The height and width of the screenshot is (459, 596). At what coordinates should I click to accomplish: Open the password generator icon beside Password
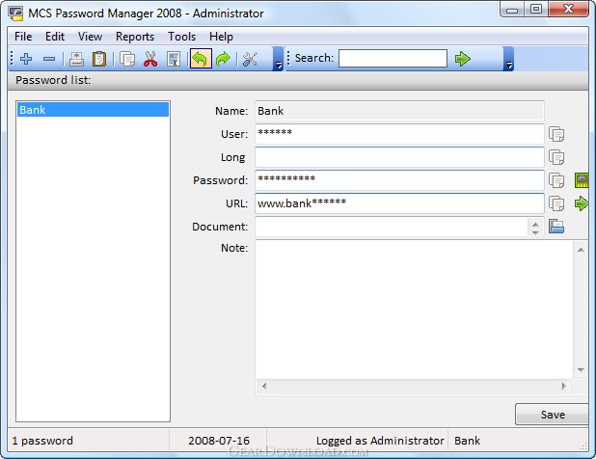pyautogui.click(x=582, y=180)
